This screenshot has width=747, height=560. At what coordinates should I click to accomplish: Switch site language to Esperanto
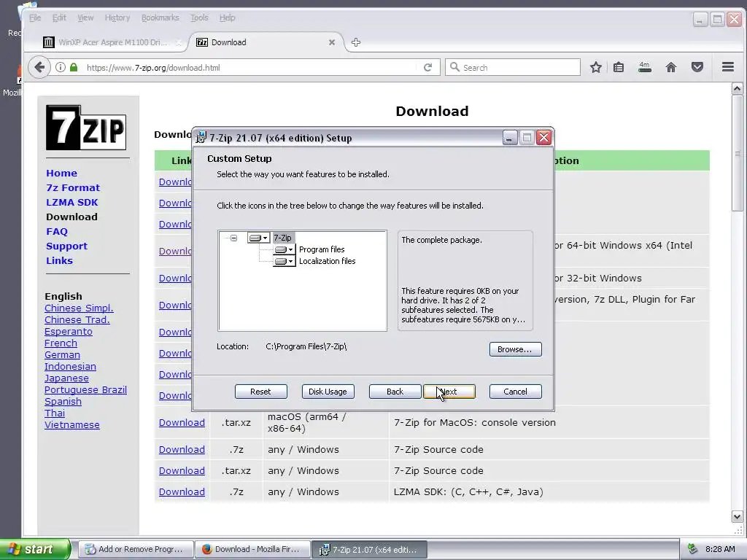[68, 332]
